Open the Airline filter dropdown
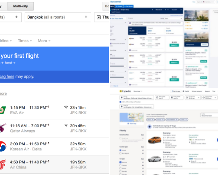Image resolution: width=218 pixels, height=175 pixels. (x=6, y=41)
